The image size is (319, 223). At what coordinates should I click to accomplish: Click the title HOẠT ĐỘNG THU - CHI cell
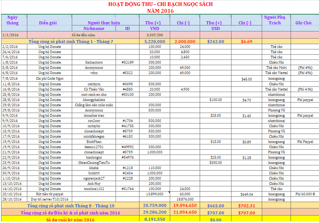(160, 4)
